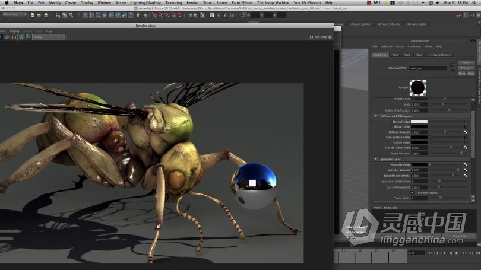Collapse the Specular layer section
The height and width of the screenshot is (270, 481).
(376, 159)
